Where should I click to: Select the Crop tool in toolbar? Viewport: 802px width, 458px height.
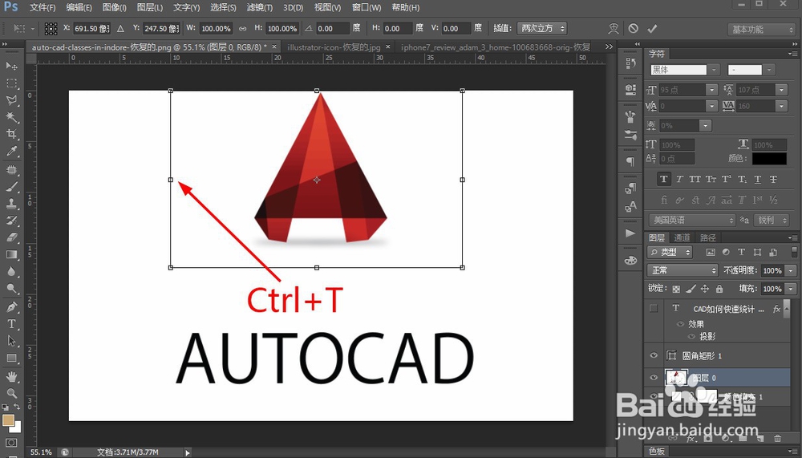point(11,134)
